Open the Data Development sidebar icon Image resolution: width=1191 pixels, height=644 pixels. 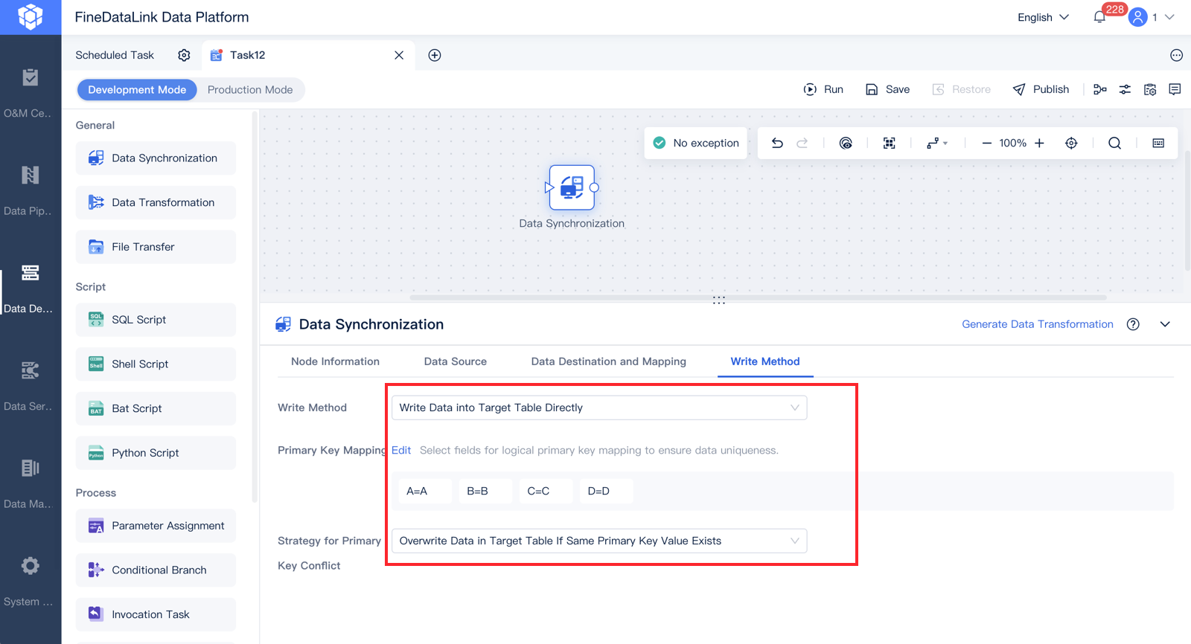pyautogui.click(x=30, y=273)
